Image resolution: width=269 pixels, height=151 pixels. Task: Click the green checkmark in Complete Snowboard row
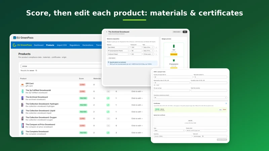(x=108, y=133)
